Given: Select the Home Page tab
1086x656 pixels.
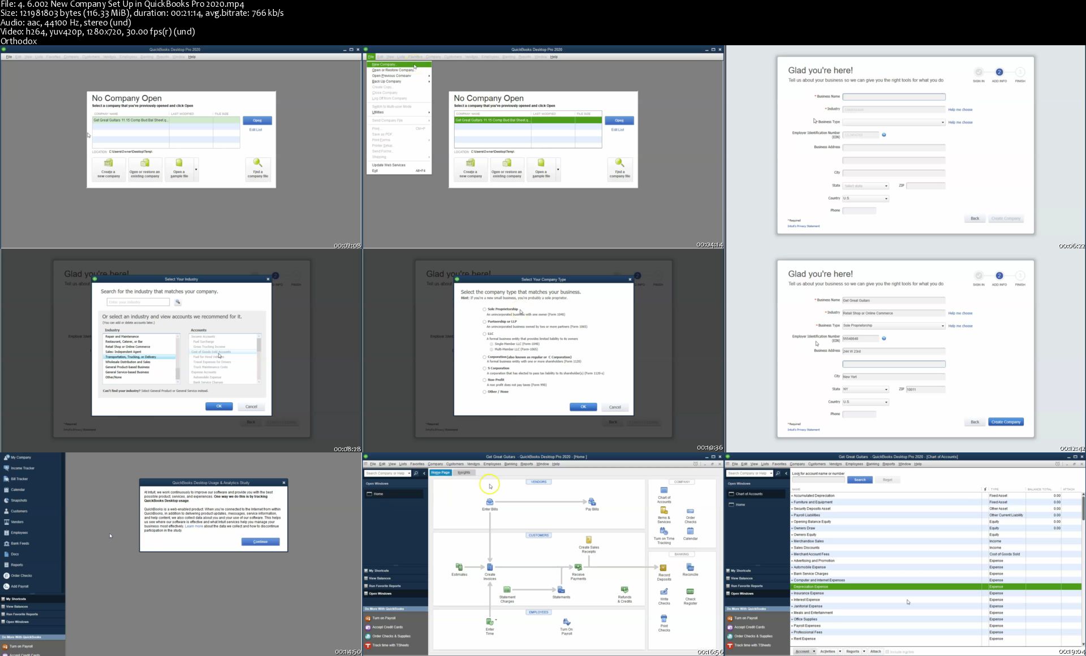Looking at the screenshot, I should click(x=441, y=473).
